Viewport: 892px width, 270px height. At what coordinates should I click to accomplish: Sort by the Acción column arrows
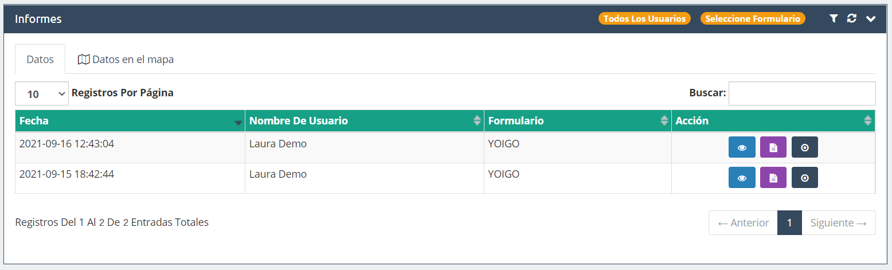click(x=868, y=121)
